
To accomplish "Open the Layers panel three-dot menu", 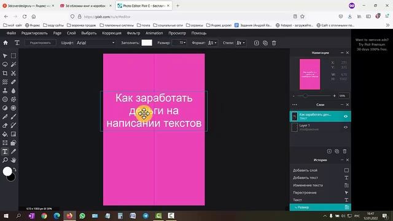I will pos(295,105).
